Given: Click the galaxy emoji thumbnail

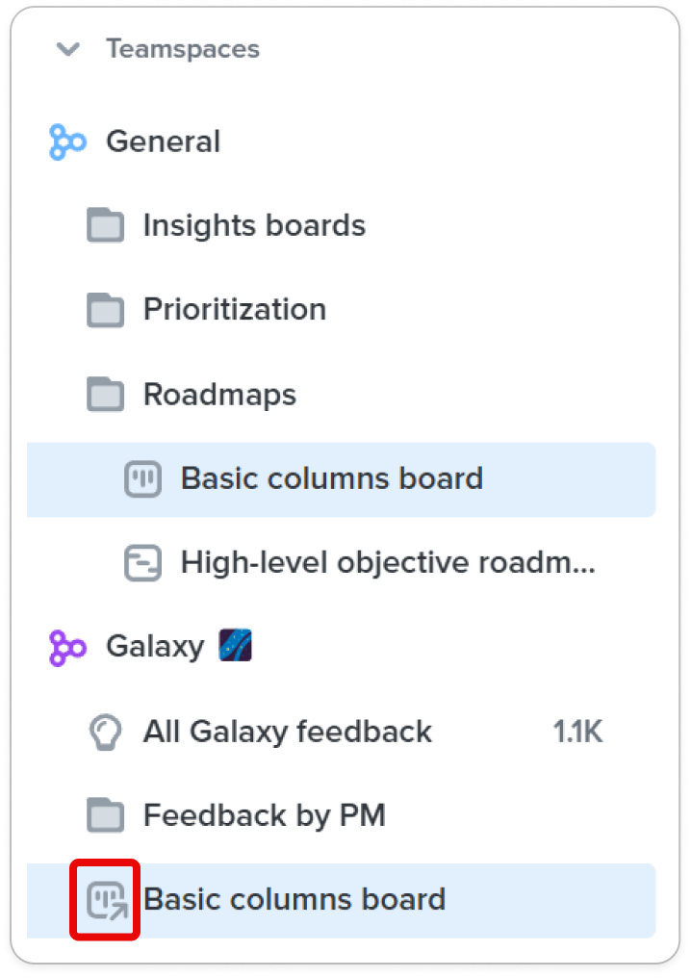Looking at the screenshot, I should coord(235,645).
